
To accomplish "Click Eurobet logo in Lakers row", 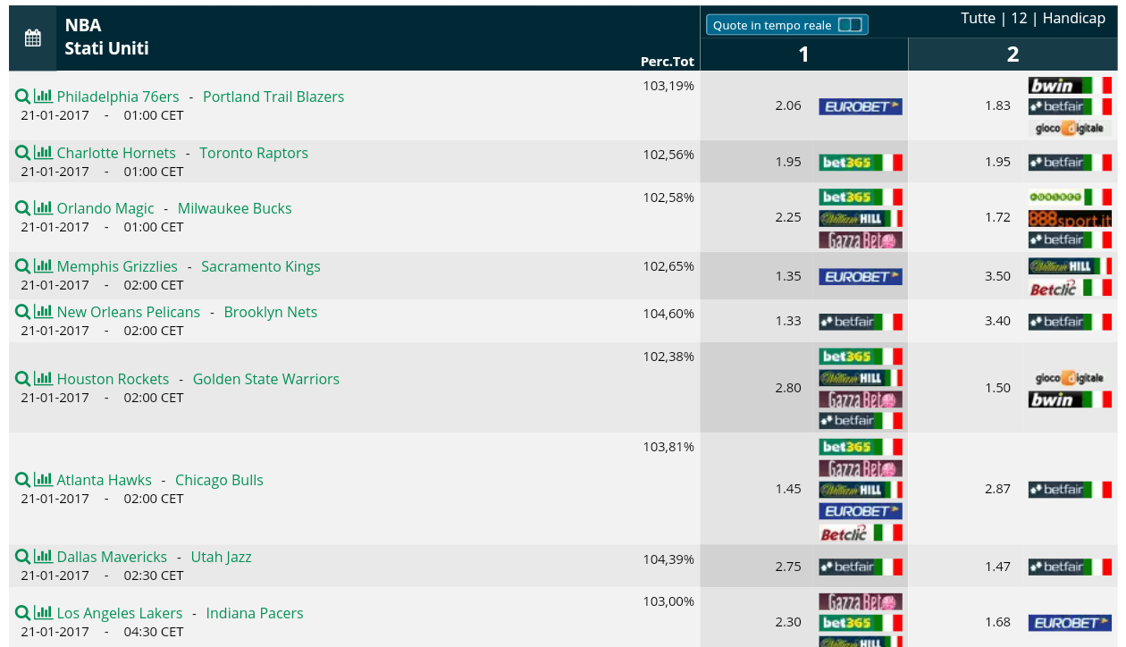I will (1070, 623).
